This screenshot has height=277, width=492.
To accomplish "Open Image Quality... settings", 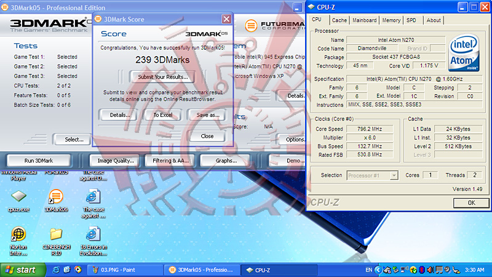I will pos(116,161).
